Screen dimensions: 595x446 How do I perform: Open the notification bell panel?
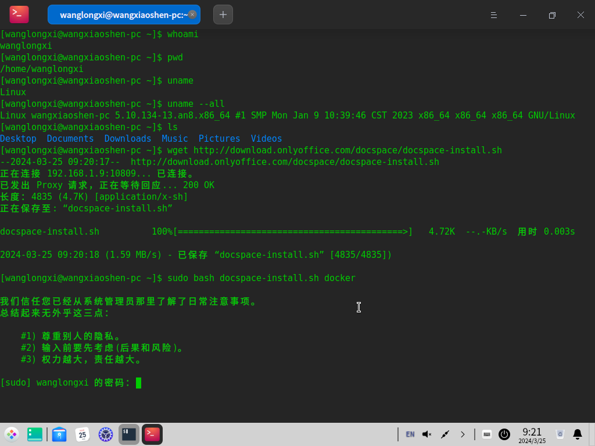pos(578,434)
